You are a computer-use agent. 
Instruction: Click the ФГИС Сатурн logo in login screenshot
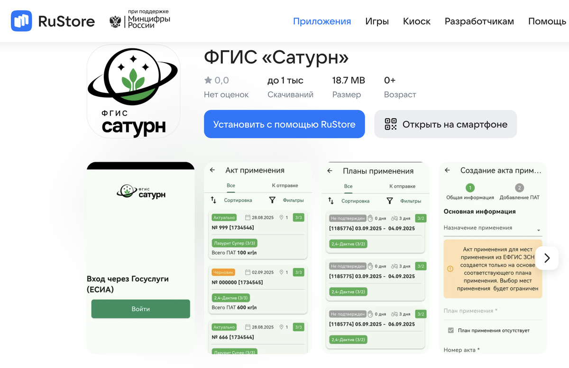141,192
